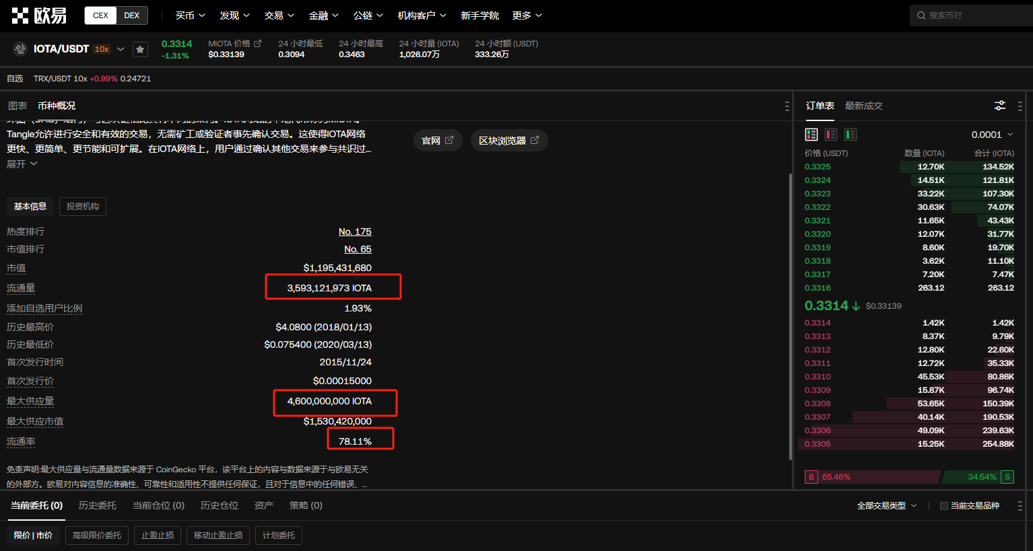Screen dimensions: 1033x551
Task: Open the 买币 dropdown menu
Action: tap(191, 15)
